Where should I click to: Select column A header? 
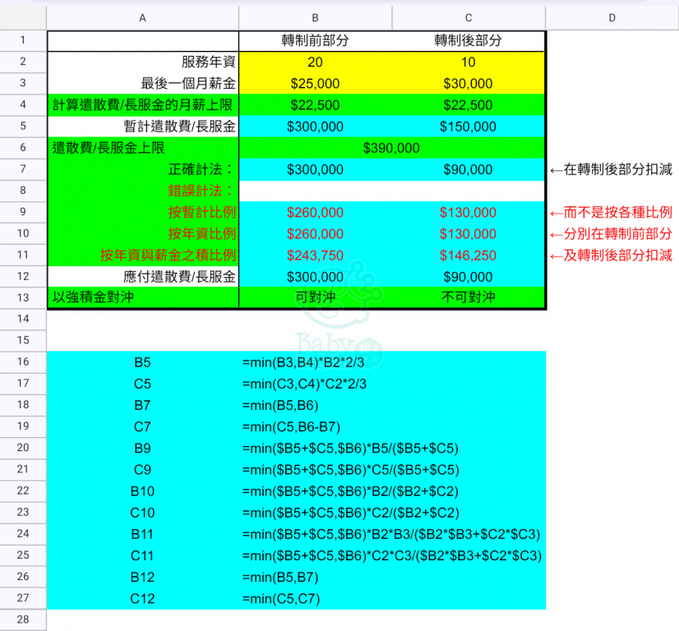pyautogui.click(x=143, y=17)
